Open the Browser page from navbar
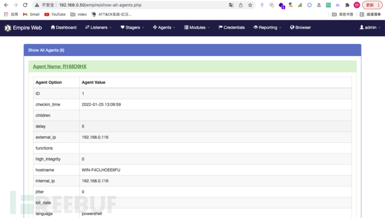The width and height of the screenshot is (385, 218). click(x=300, y=27)
